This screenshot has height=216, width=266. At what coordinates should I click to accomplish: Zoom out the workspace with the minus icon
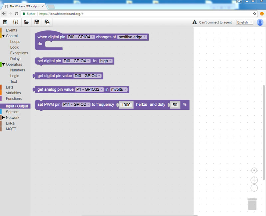point(254,188)
